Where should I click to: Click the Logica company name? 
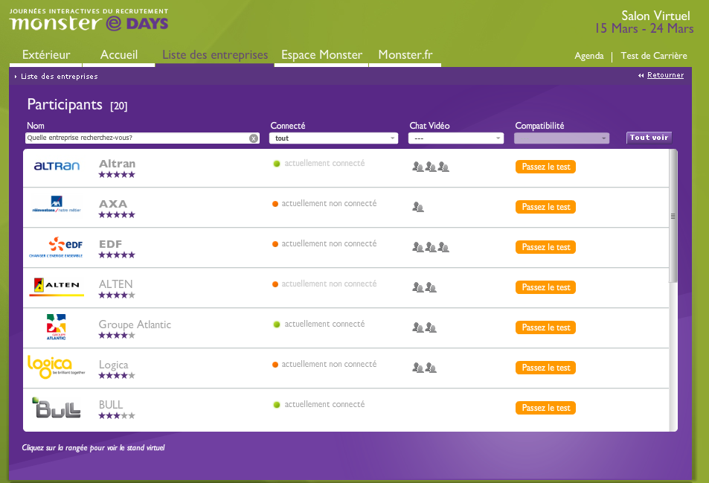114,365
